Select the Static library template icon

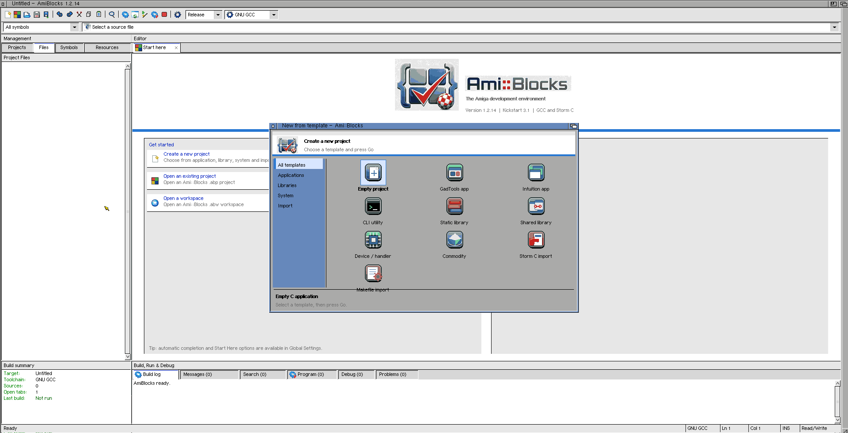point(454,206)
